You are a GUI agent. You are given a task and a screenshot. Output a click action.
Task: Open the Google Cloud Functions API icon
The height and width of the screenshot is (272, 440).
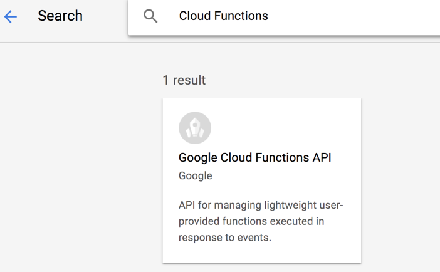tap(195, 128)
